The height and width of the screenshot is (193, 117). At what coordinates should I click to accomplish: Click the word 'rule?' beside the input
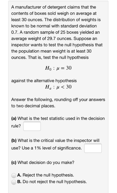click(16, 126)
